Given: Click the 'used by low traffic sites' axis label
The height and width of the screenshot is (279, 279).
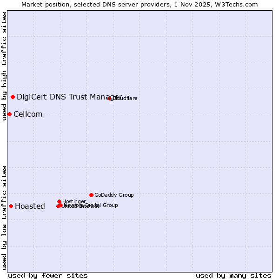Looking at the screenshot, I should [x=4, y=217].
